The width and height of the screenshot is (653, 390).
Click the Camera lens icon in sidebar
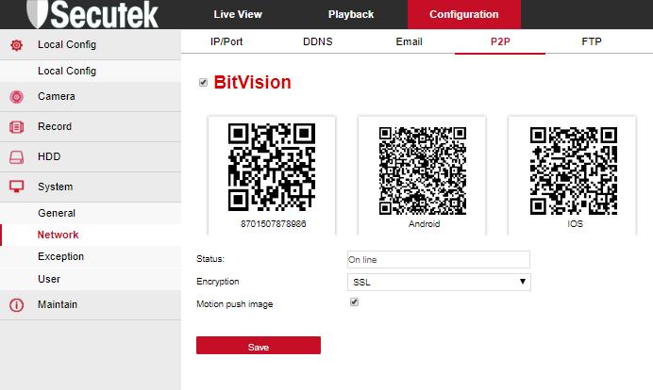tap(17, 97)
